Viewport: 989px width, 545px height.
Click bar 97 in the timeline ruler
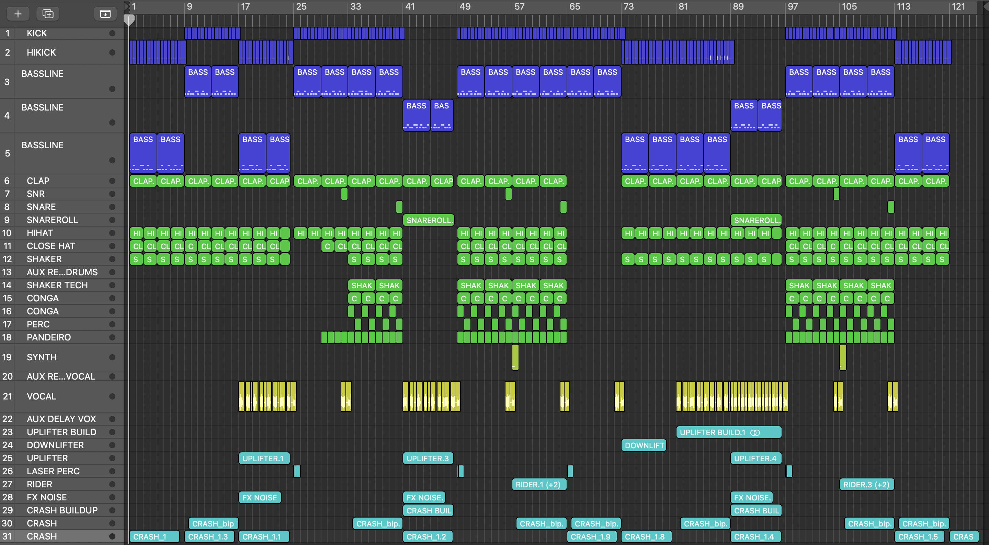pos(793,7)
